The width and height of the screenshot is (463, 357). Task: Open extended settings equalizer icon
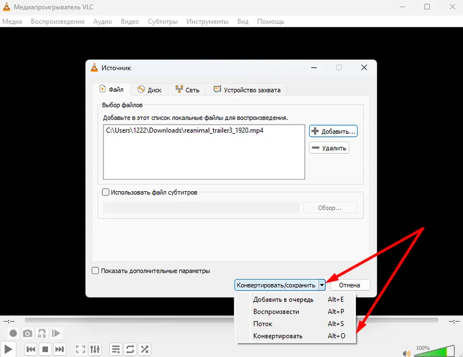pos(95,349)
